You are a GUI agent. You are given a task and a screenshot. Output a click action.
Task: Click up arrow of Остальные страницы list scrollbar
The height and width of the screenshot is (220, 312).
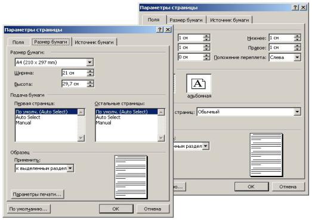click(x=161, y=112)
